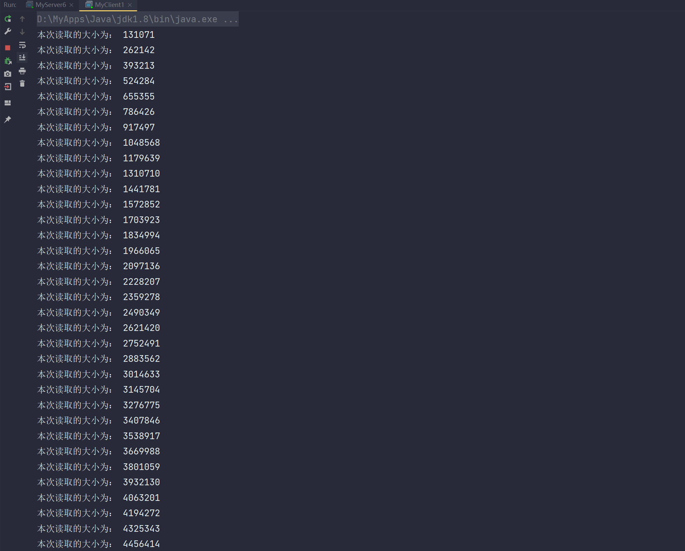
Task: Close the MyClient1 tab
Action: [130, 5]
